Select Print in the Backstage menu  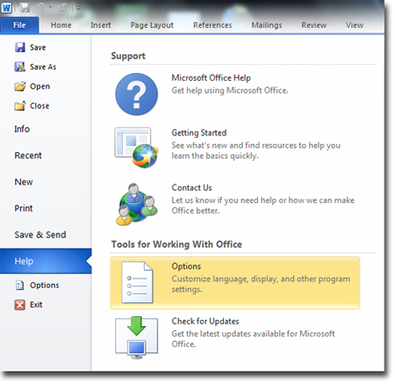click(x=24, y=208)
